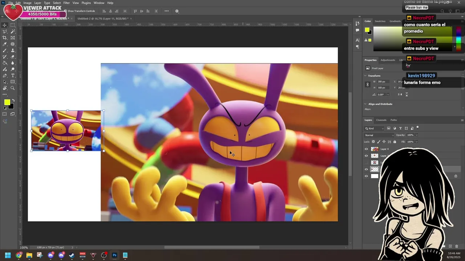Image resolution: width=465 pixels, height=261 pixels.
Task: Open Windows Start button on taskbar
Action: pos(8,255)
